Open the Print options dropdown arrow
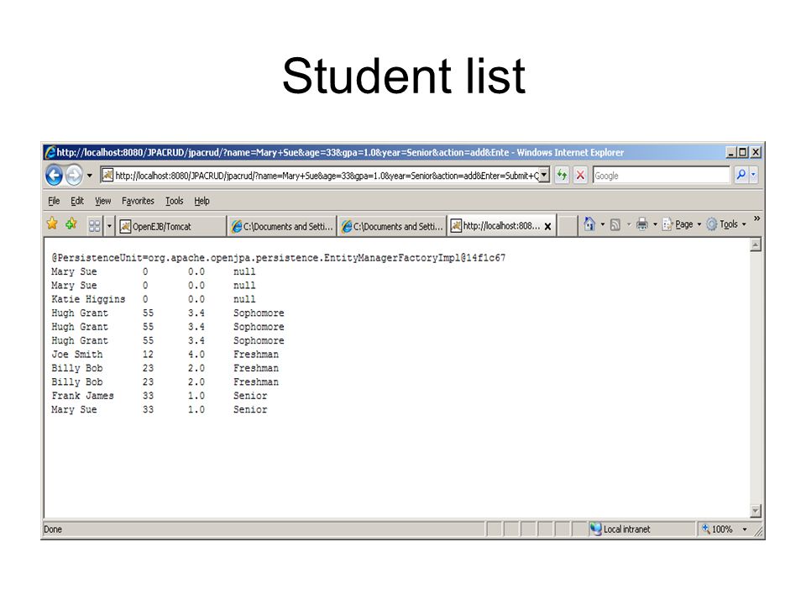This screenshot has width=806, height=605. [x=655, y=224]
